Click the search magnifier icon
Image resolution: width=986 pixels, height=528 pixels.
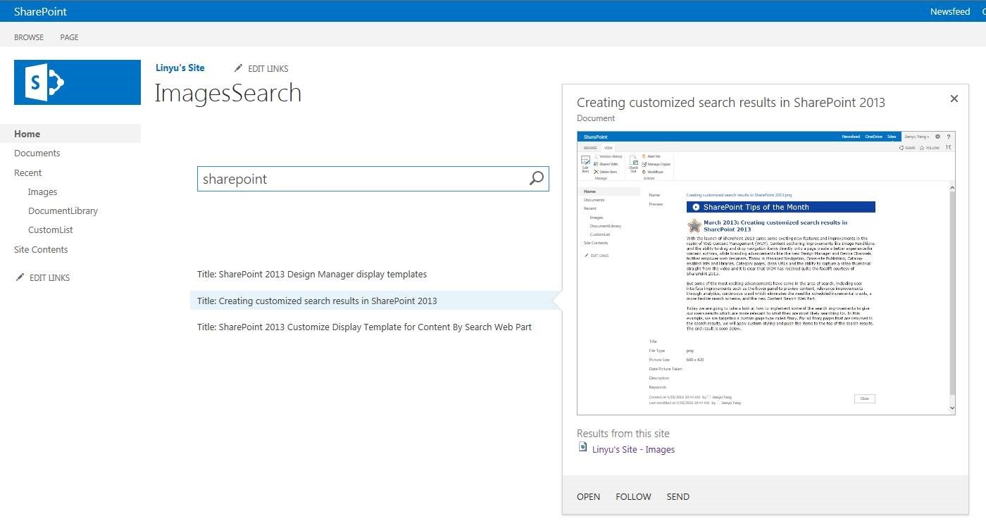pyautogui.click(x=537, y=178)
